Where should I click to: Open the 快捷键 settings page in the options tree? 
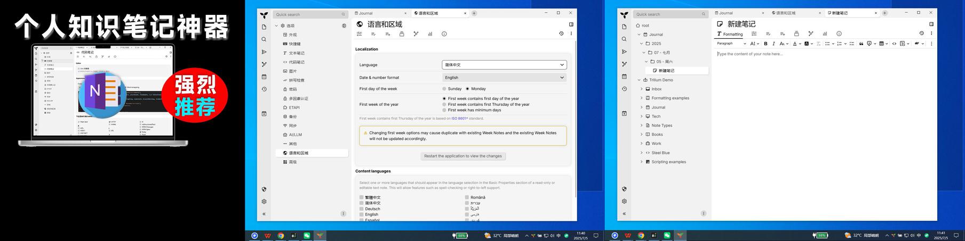click(x=294, y=44)
